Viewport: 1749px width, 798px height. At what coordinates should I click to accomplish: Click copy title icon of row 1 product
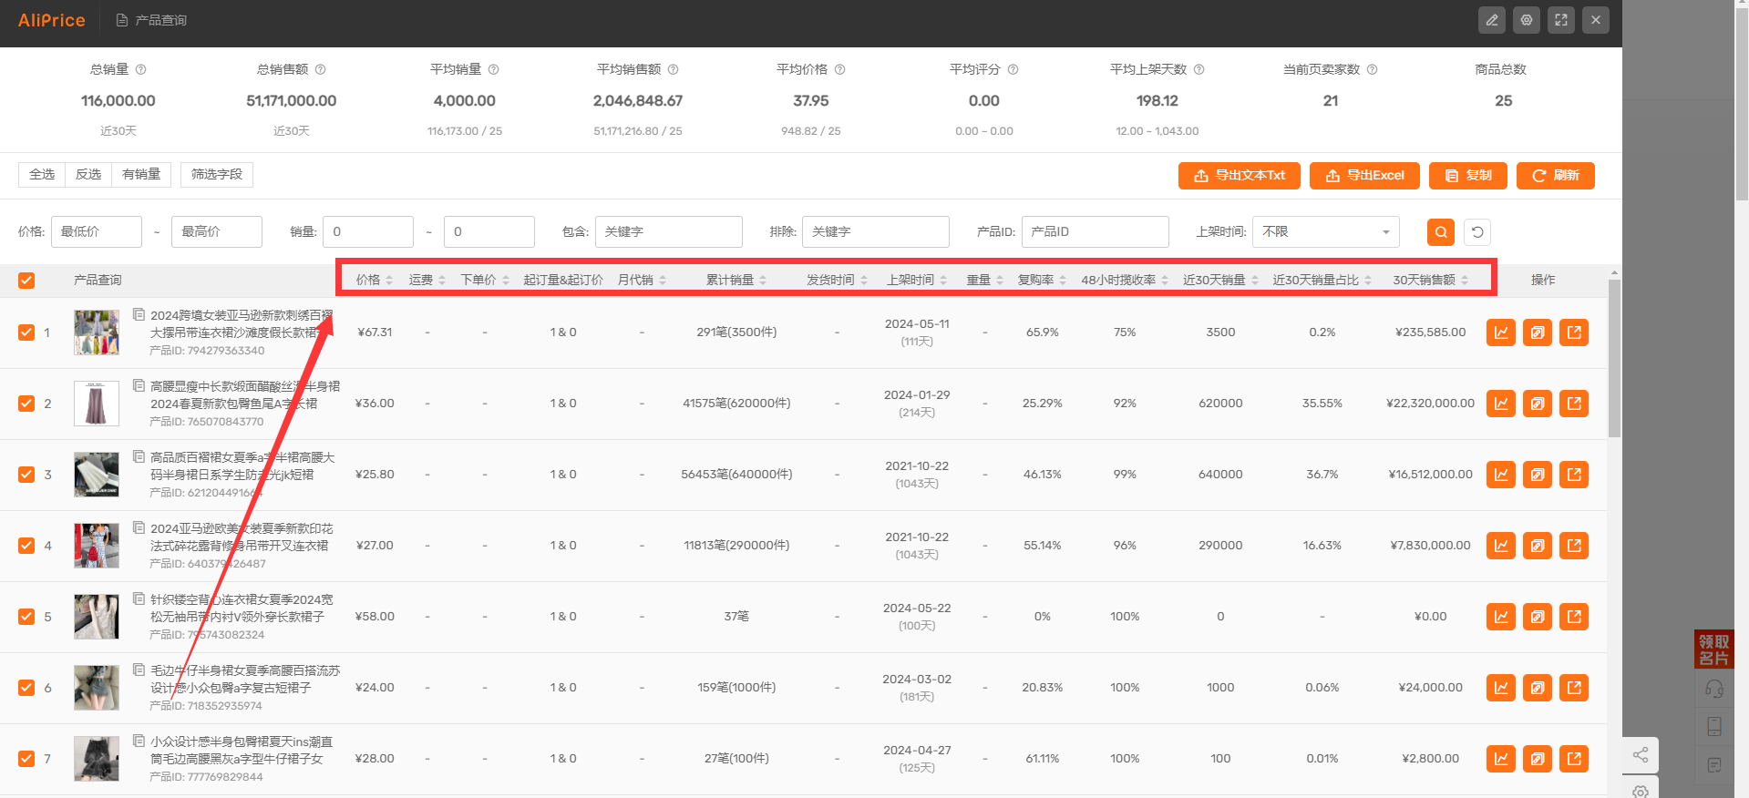coord(139,314)
